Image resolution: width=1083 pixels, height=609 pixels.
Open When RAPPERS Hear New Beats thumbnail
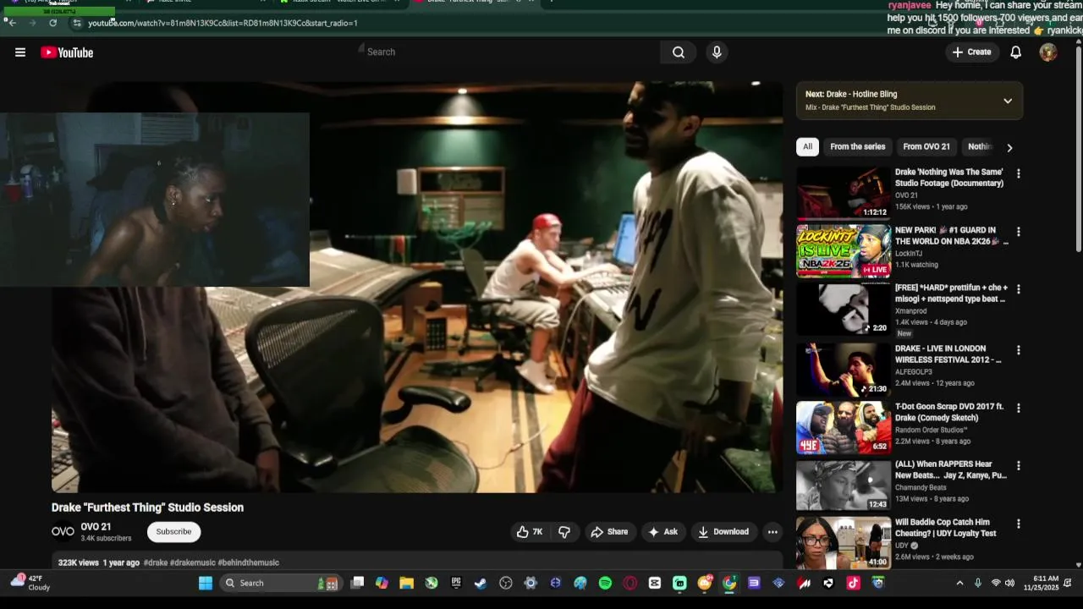[x=844, y=485]
